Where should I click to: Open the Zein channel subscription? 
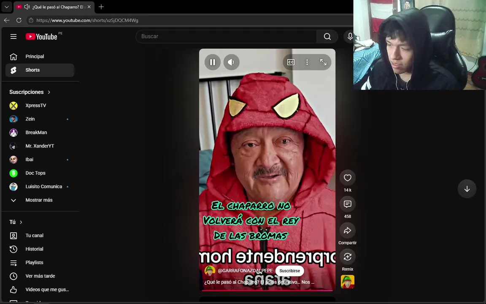[x=40, y=119]
